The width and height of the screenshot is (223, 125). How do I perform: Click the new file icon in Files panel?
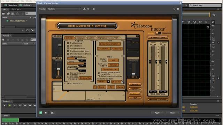pyautogui.click(x=13, y=14)
